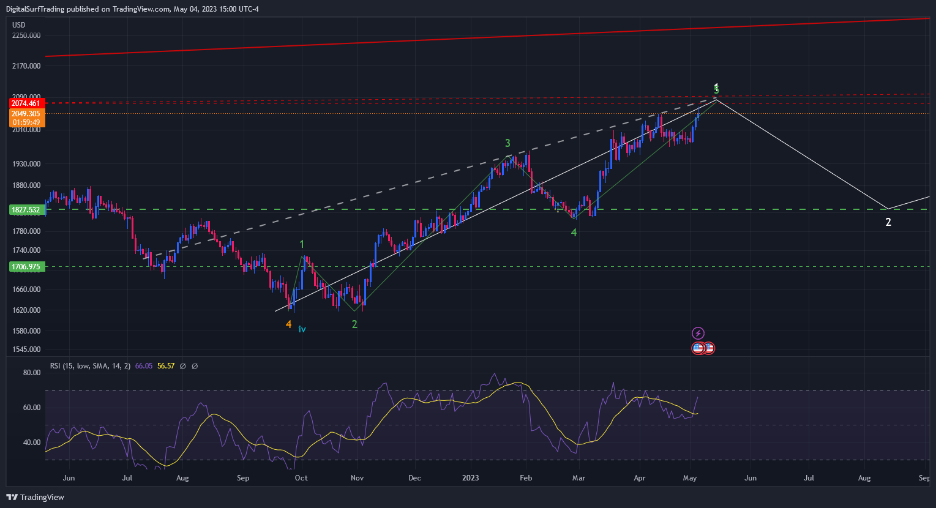Click the 40.00 RSI axis label

pyautogui.click(x=32, y=443)
